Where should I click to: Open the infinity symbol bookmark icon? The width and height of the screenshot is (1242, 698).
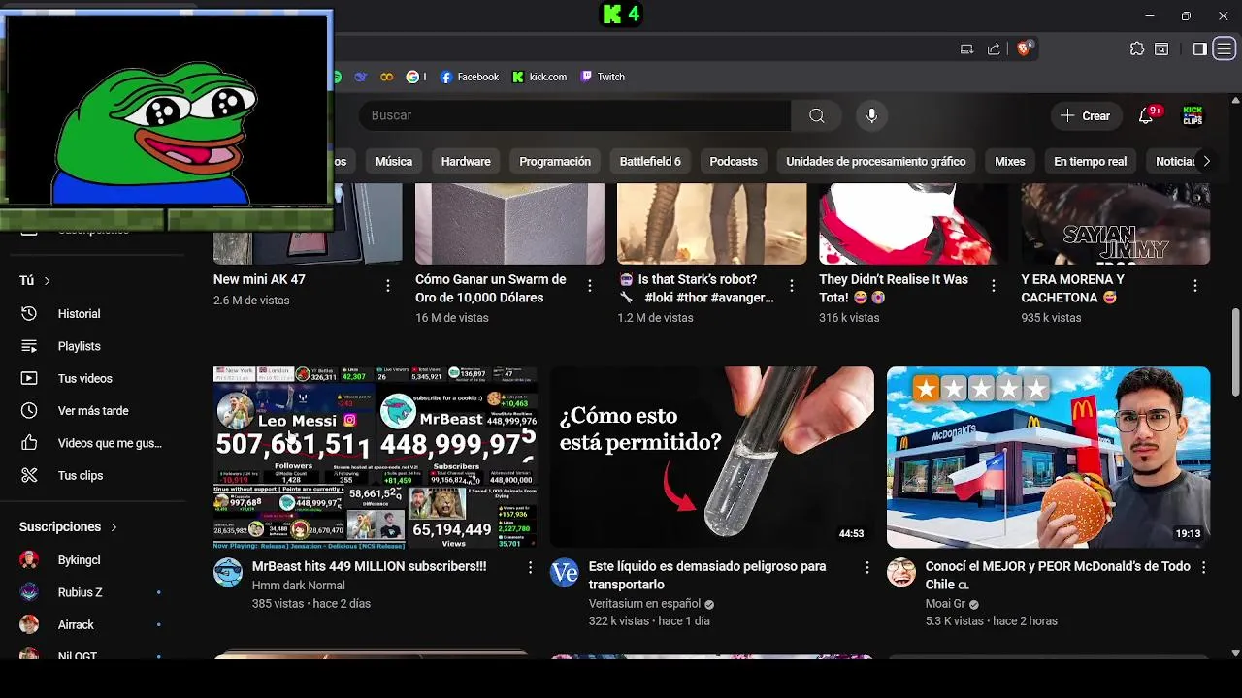coord(387,77)
